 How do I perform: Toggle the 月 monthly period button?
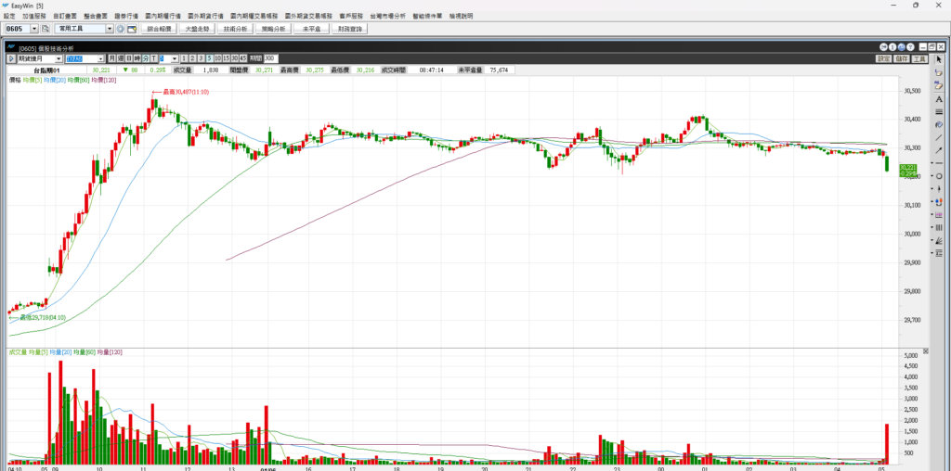(112, 58)
